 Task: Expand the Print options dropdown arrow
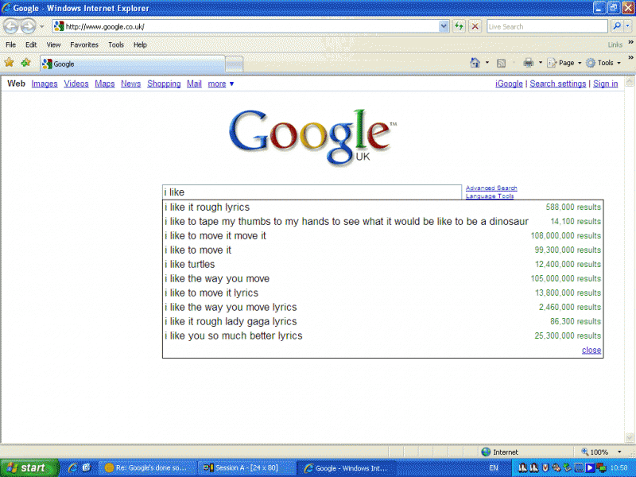click(541, 63)
